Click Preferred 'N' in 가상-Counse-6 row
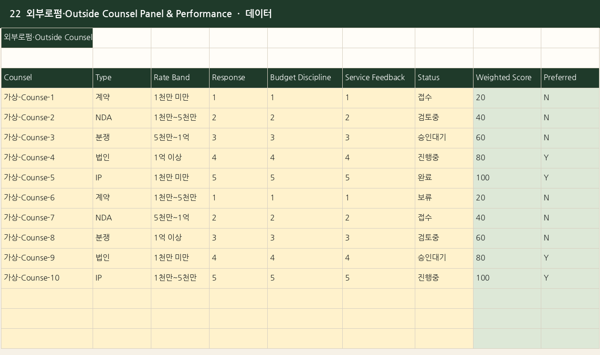The height and width of the screenshot is (355, 600). coord(570,198)
